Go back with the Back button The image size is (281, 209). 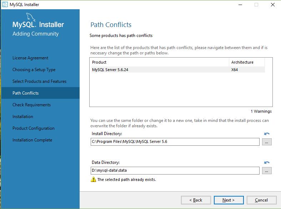pos(196,200)
